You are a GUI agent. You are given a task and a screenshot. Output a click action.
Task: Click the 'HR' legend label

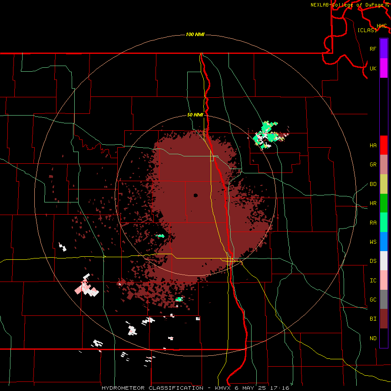[x=373, y=203]
